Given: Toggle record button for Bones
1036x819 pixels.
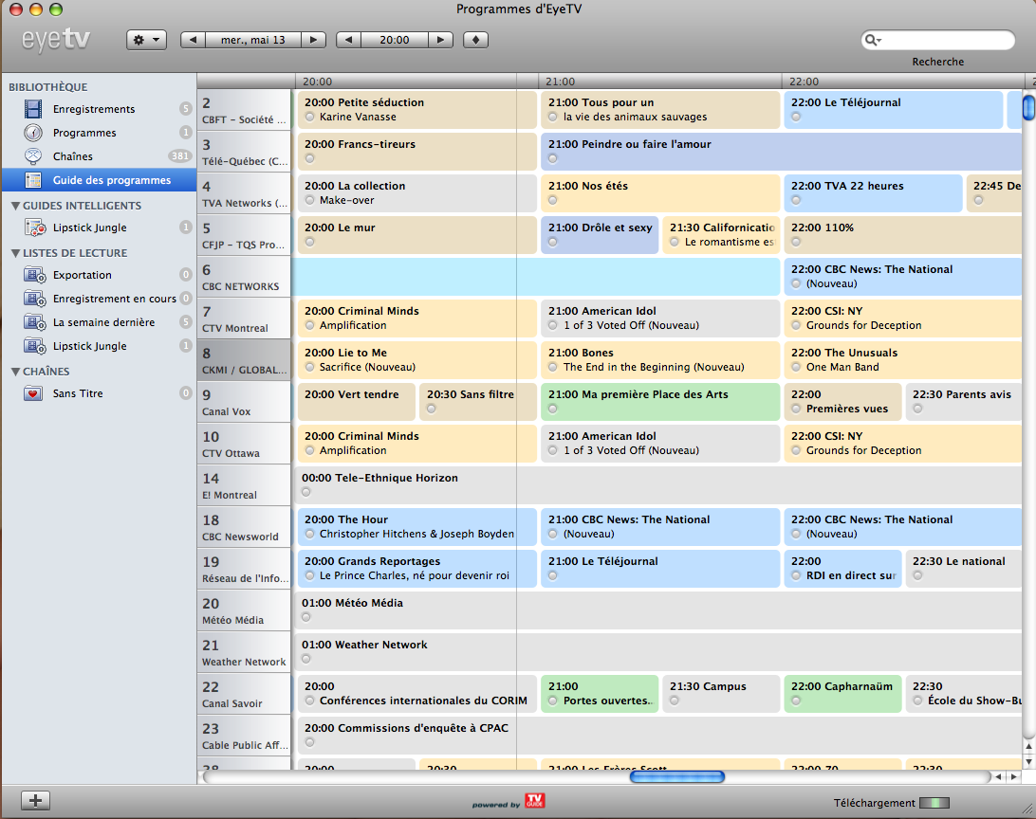Looking at the screenshot, I should pyautogui.click(x=553, y=367).
